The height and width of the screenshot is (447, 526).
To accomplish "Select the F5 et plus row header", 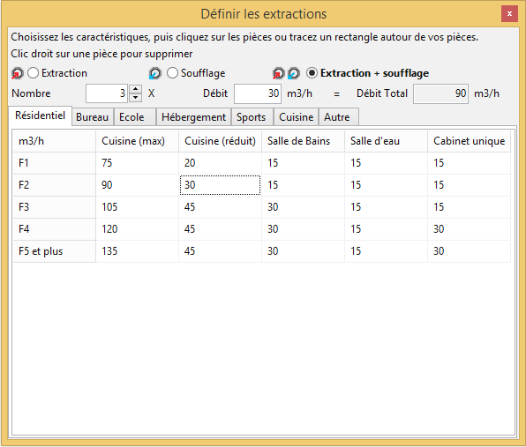I will [x=55, y=251].
